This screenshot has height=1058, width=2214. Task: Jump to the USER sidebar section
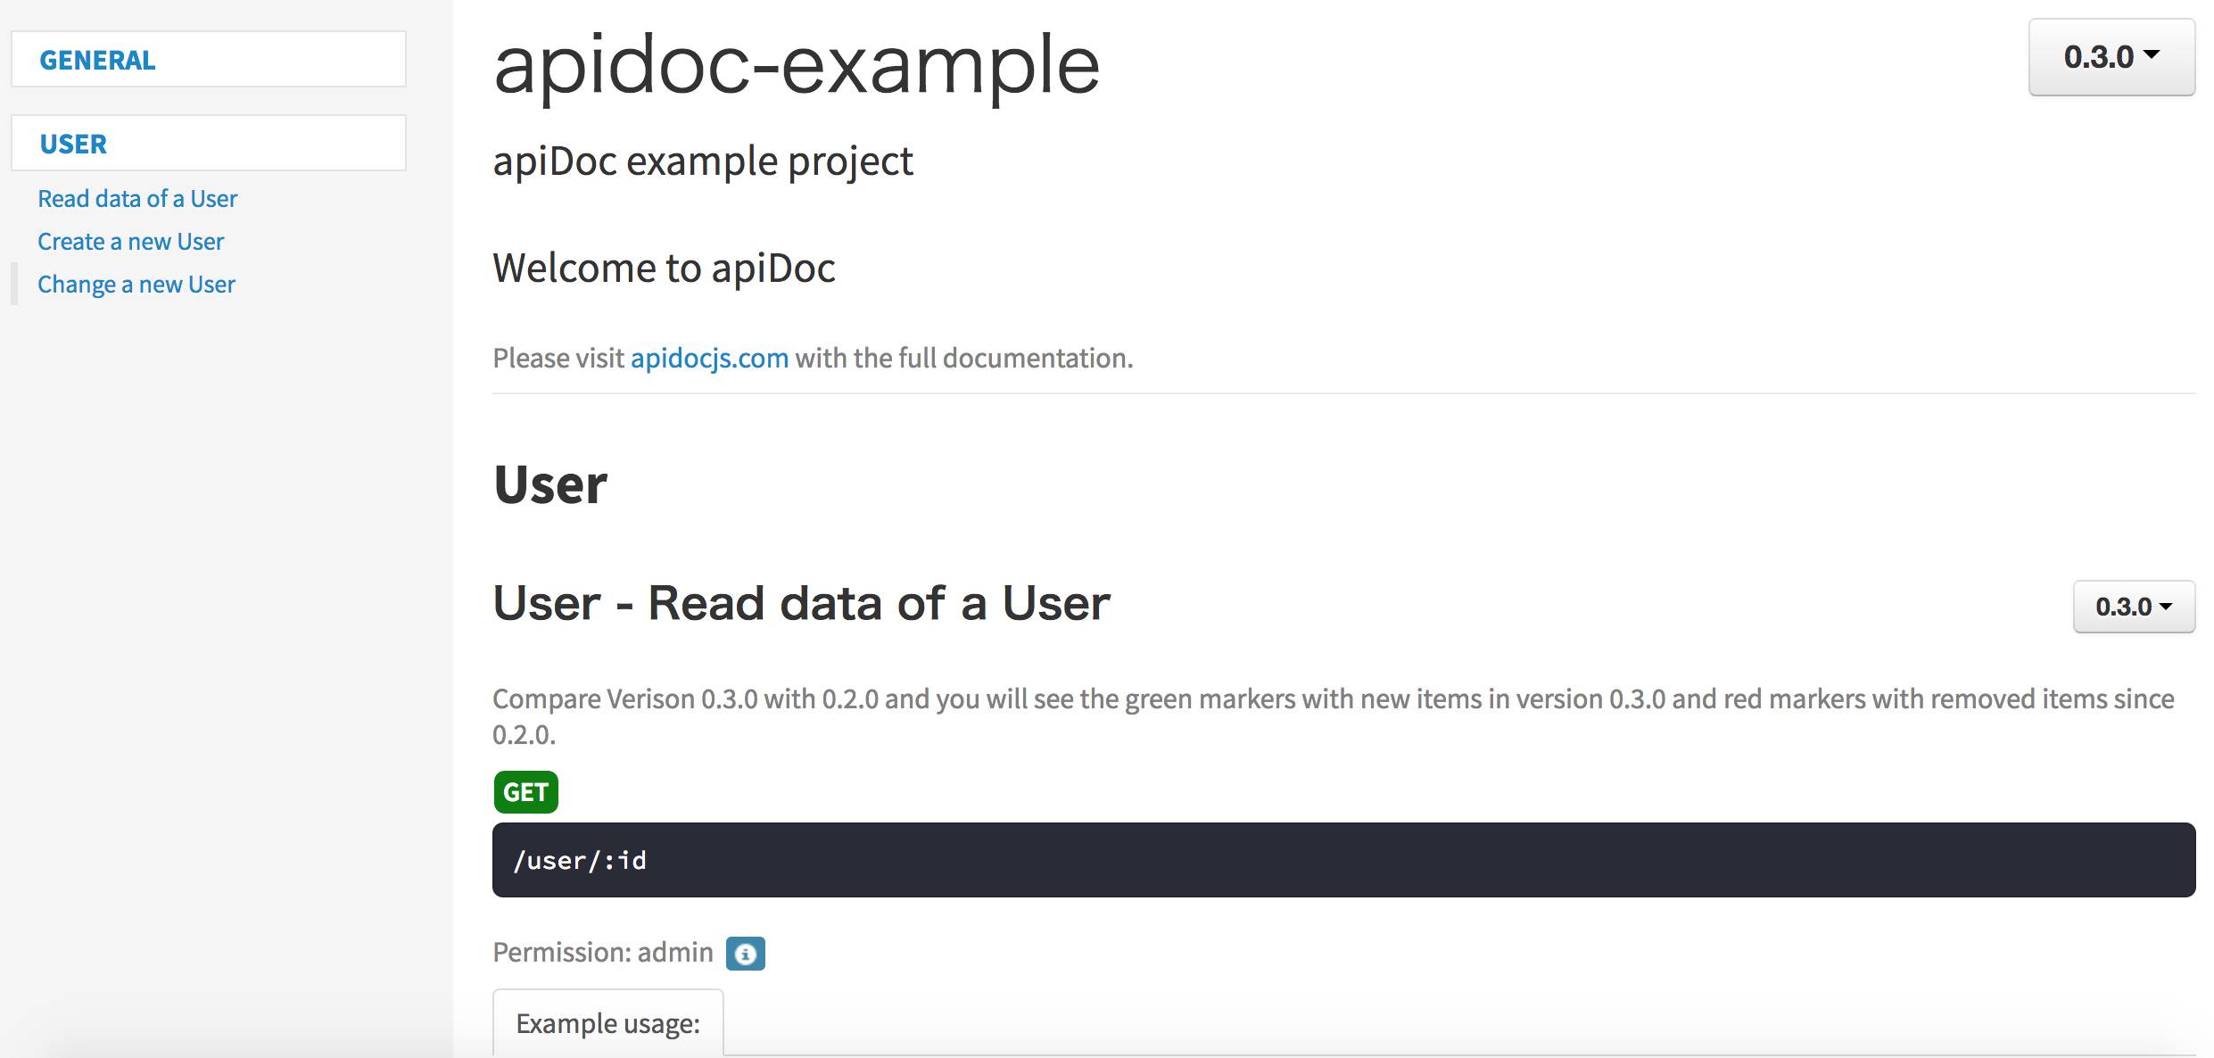click(x=73, y=144)
